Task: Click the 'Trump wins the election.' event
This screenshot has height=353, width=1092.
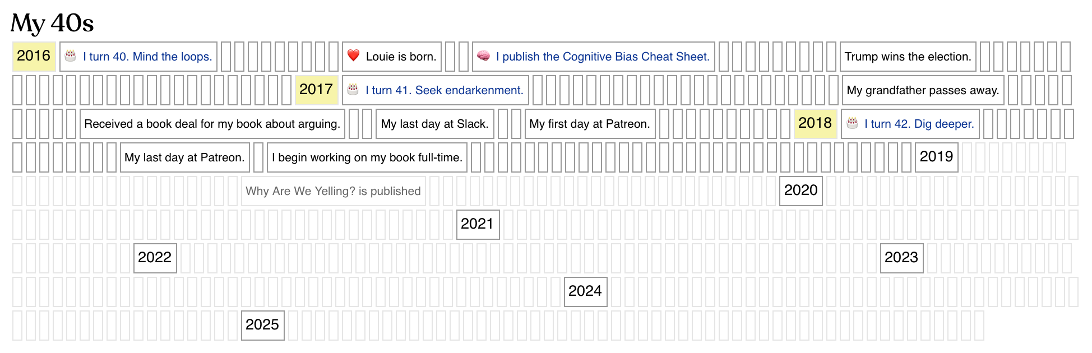Action: coord(908,57)
